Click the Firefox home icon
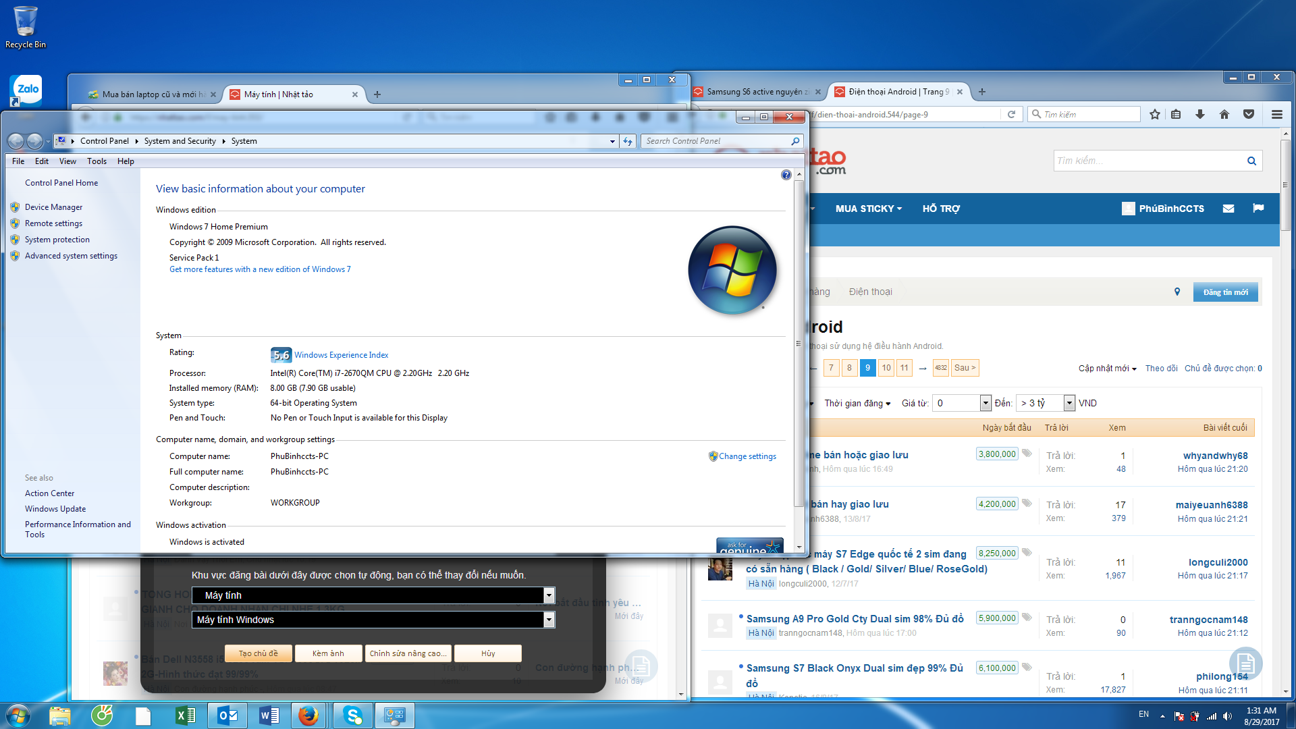1296x729 pixels. point(1224,115)
